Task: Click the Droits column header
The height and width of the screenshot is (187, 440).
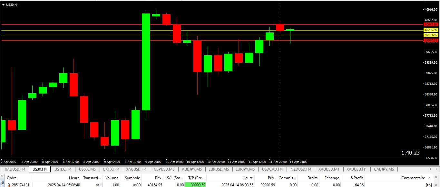Action: coord(308,178)
